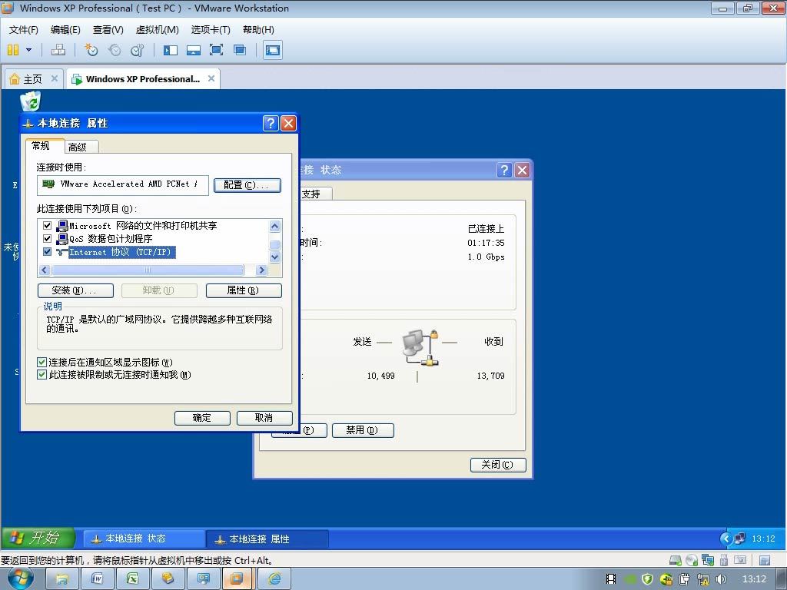Click the 禁用(D) button in status window
Screen dimensions: 787x590
point(363,430)
